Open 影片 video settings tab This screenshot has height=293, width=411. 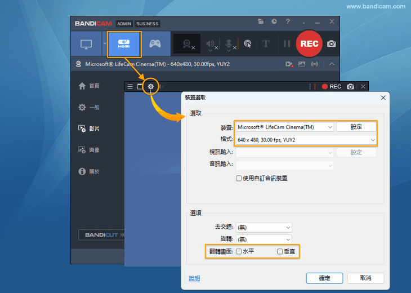tap(89, 128)
